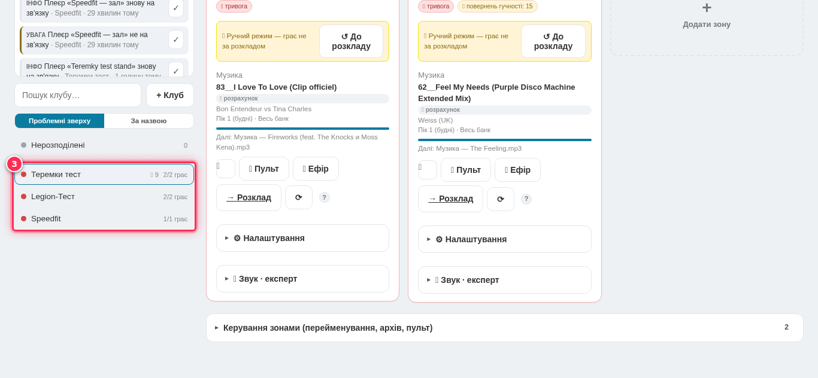This screenshot has width=818, height=378.
Task: Click the refresh icon in the first zone card
Action: pos(299,197)
